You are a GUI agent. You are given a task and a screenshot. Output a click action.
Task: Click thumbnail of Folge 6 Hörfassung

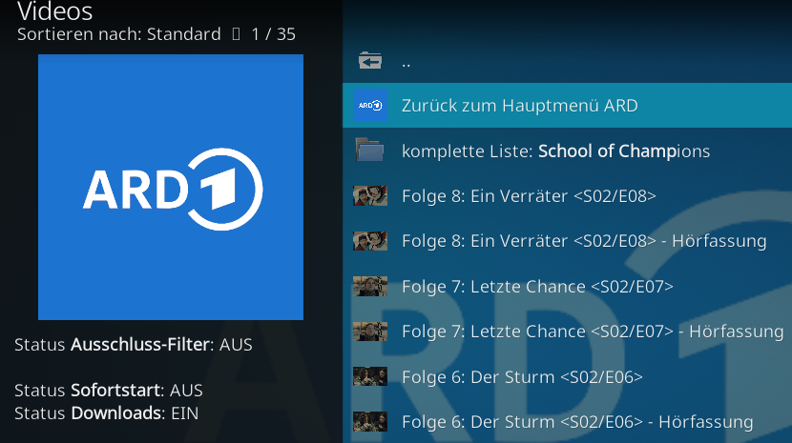(369, 422)
